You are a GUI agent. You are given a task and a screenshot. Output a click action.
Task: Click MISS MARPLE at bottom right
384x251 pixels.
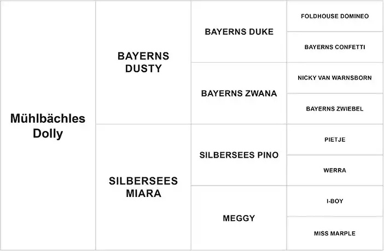[x=335, y=233]
